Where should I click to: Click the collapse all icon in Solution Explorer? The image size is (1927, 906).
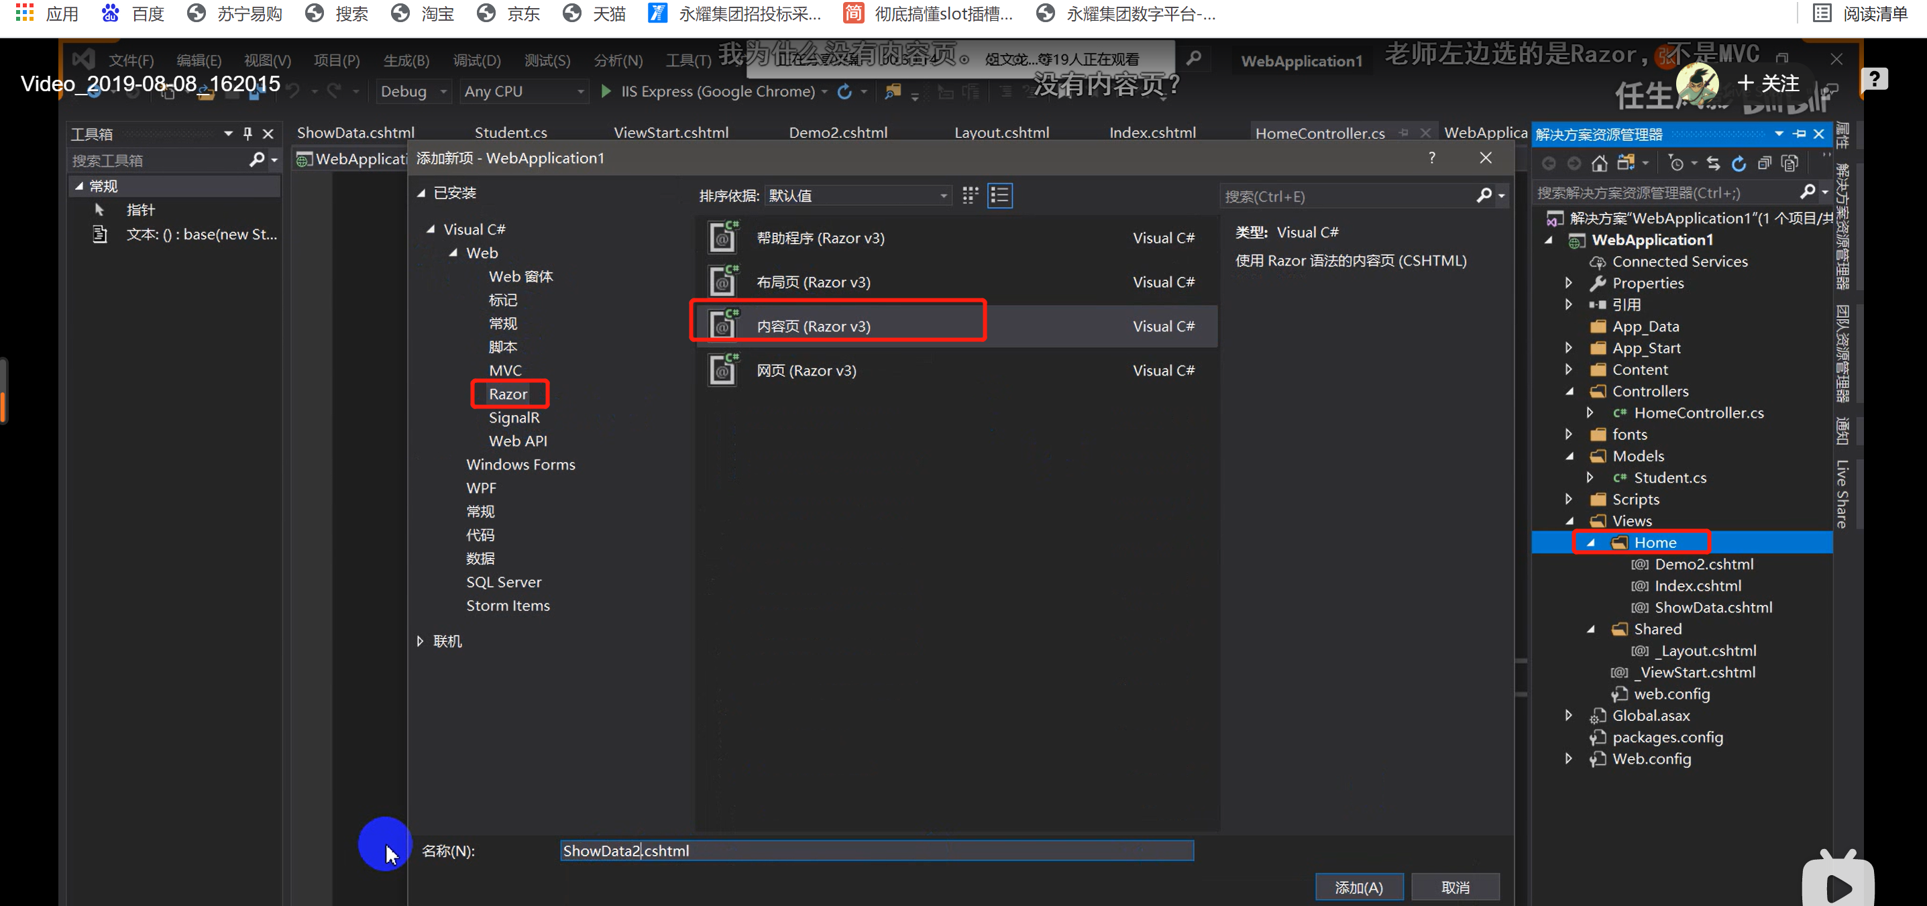(1765, 163)
